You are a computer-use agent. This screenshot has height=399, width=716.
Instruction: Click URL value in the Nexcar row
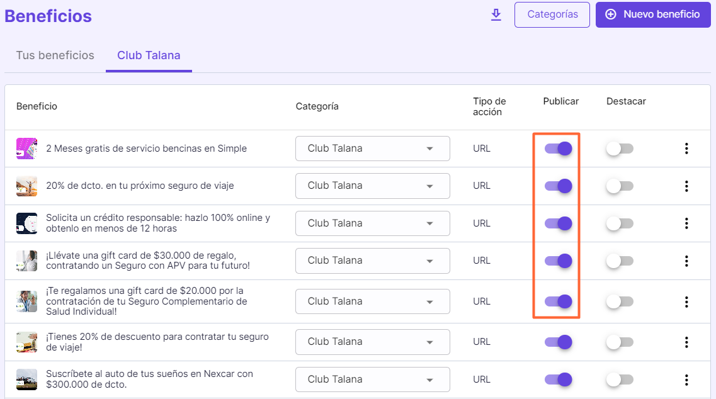pyautogui.click(x=482, y=379)
